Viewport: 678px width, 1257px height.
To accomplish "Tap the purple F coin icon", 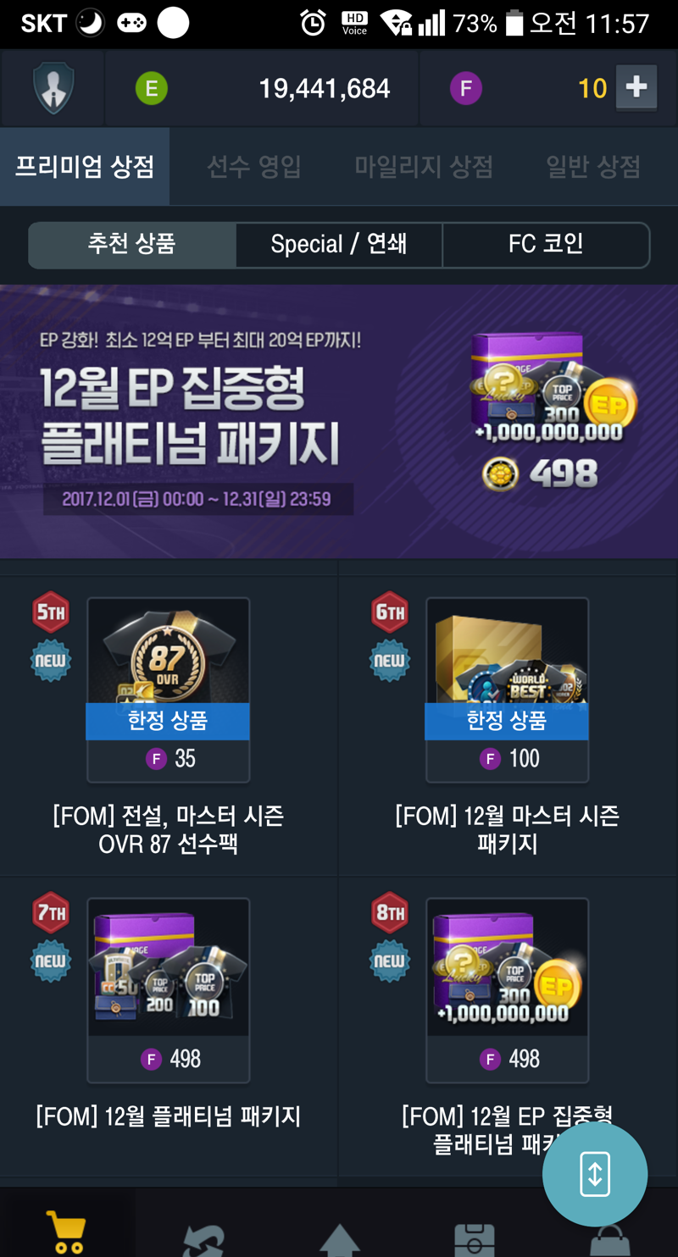I will [x=465, y=88].
